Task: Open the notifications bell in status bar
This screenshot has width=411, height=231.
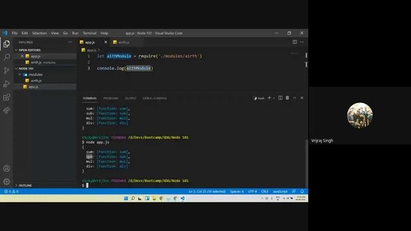Action: click(302, 191)
